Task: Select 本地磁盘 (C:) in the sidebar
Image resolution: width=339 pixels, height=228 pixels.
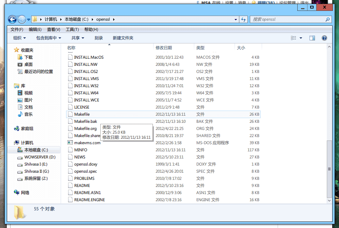Action: [34, 150]
